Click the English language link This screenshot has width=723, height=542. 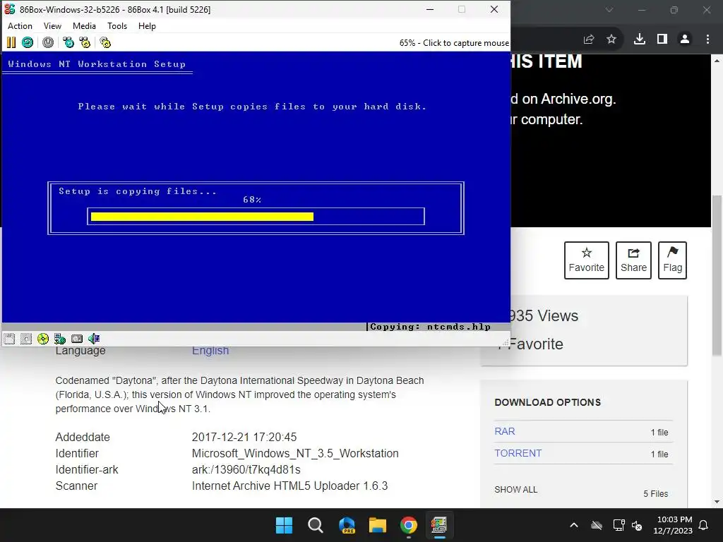click(210, 351)
